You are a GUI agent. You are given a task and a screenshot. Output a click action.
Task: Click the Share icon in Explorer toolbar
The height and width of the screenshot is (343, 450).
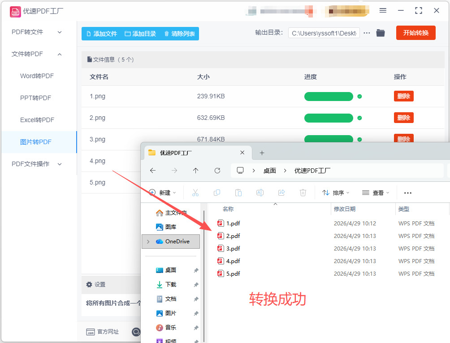point(281,193)
